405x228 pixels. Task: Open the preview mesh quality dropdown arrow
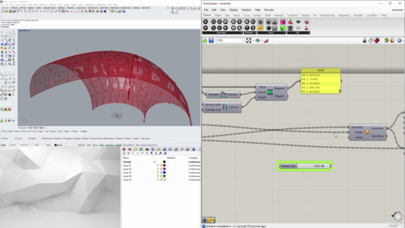pos(402,41)
